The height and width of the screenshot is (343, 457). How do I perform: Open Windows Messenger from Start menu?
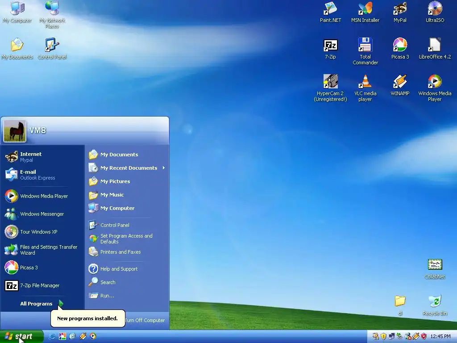click(x=42, y=214)
